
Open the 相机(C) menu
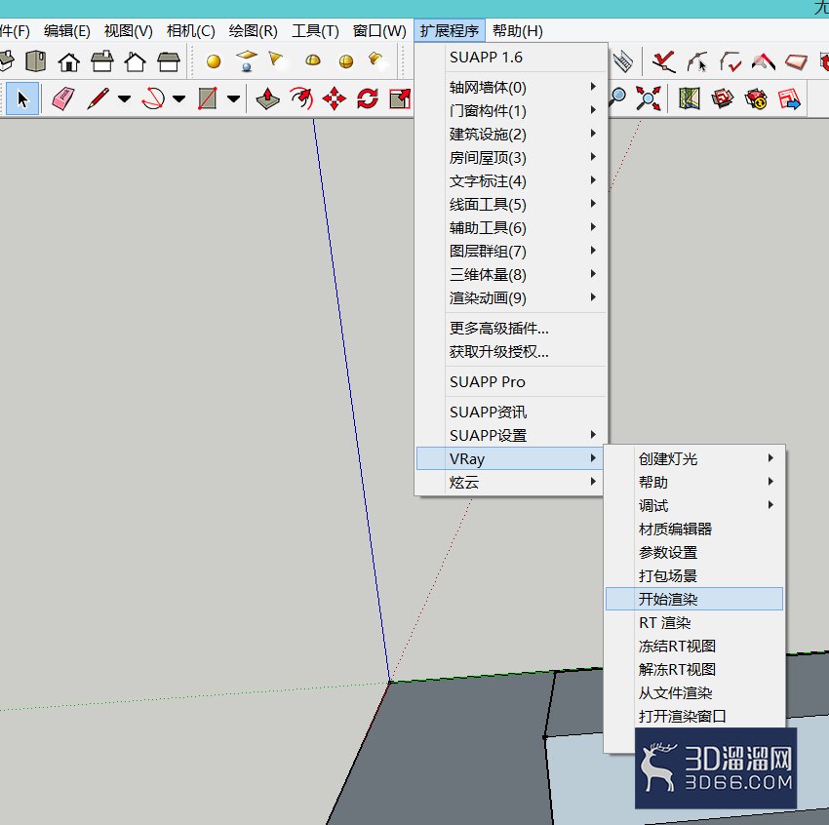191,30
